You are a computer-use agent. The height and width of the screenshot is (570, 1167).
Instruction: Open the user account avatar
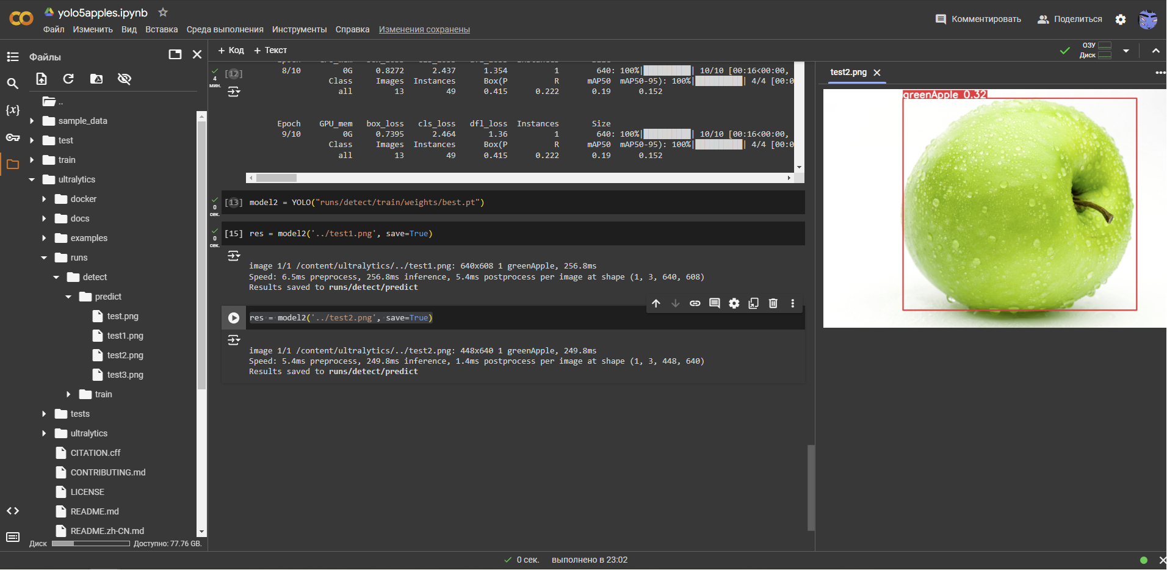point(1148,20)
